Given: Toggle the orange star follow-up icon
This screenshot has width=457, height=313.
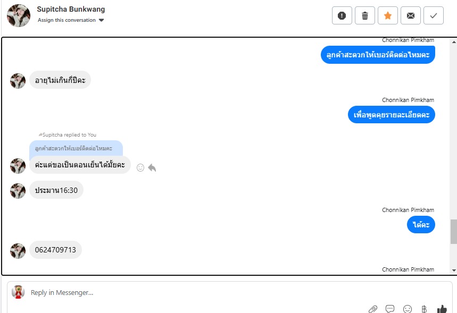Looking at the screenshot, I should click(x=388, y=15).
